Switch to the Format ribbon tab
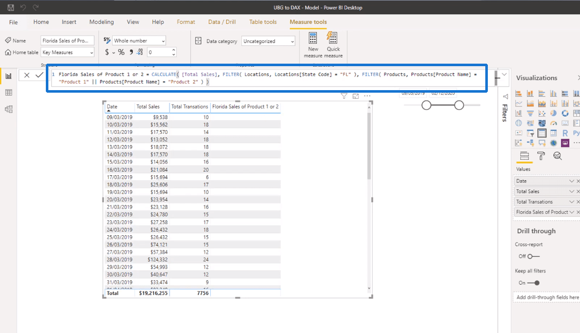The image size is (580, 333). tap(186, 22)
